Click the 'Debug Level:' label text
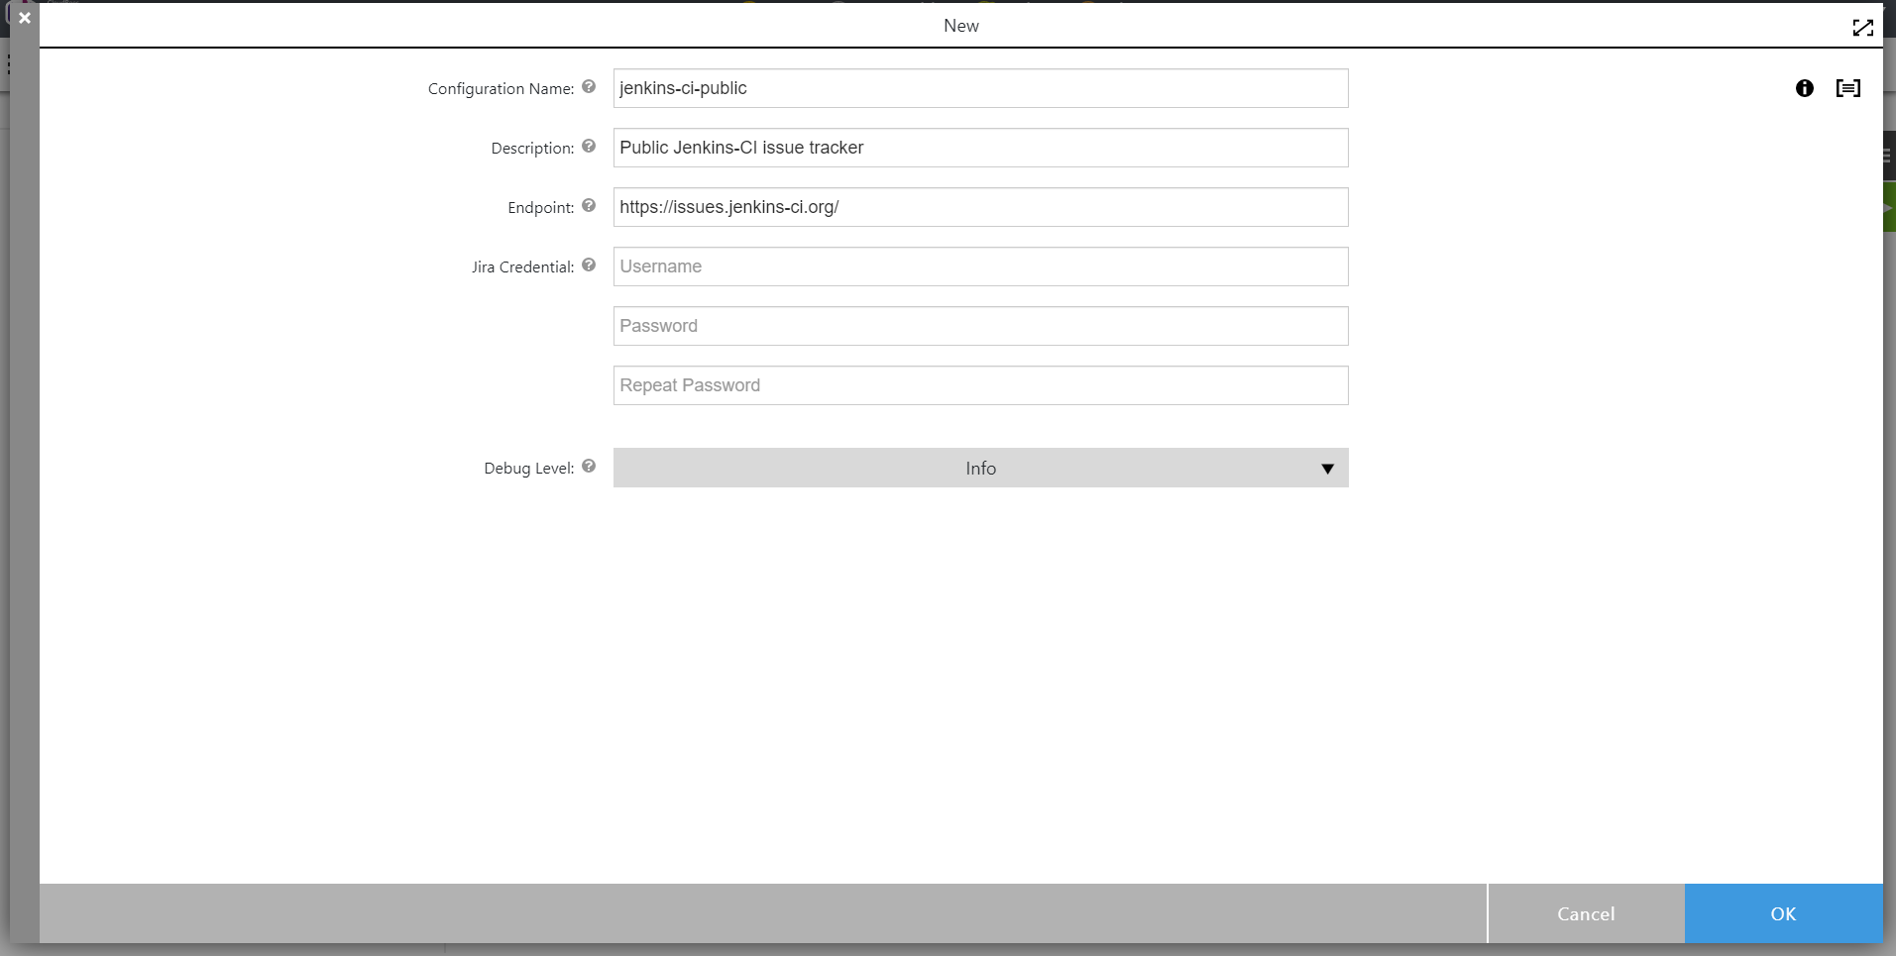Screen dimensions: 1896x956 tap(528, 469)
